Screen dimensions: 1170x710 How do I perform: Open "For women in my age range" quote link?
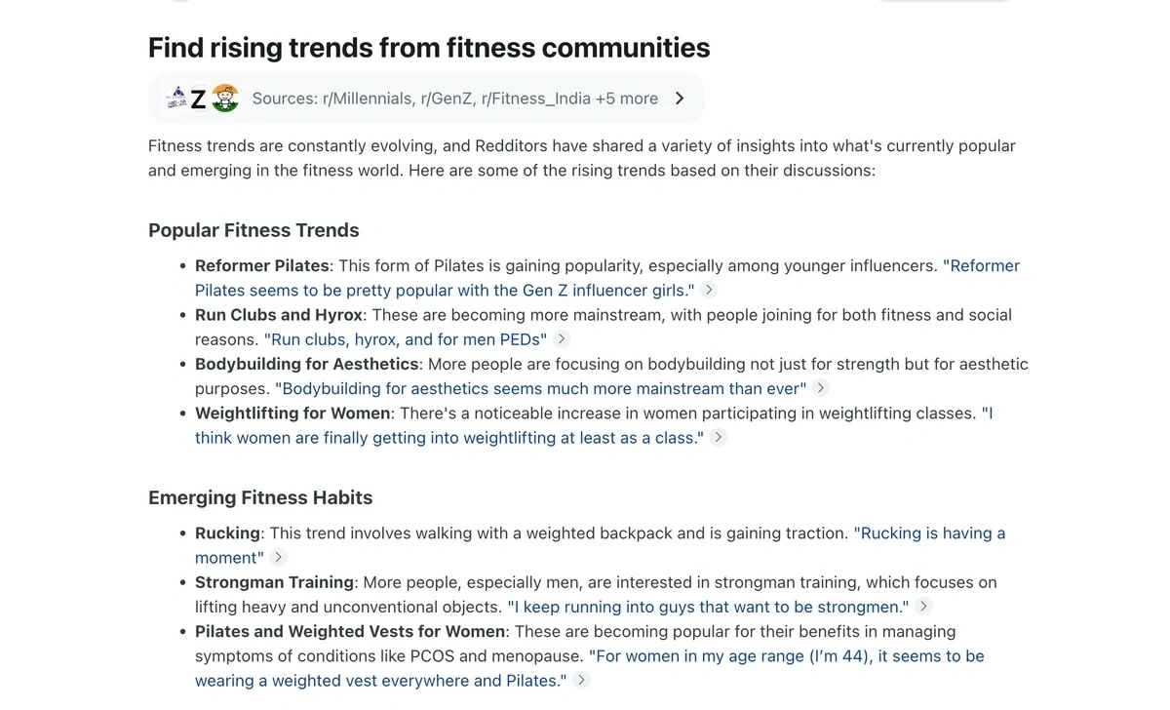coord(786,656)
